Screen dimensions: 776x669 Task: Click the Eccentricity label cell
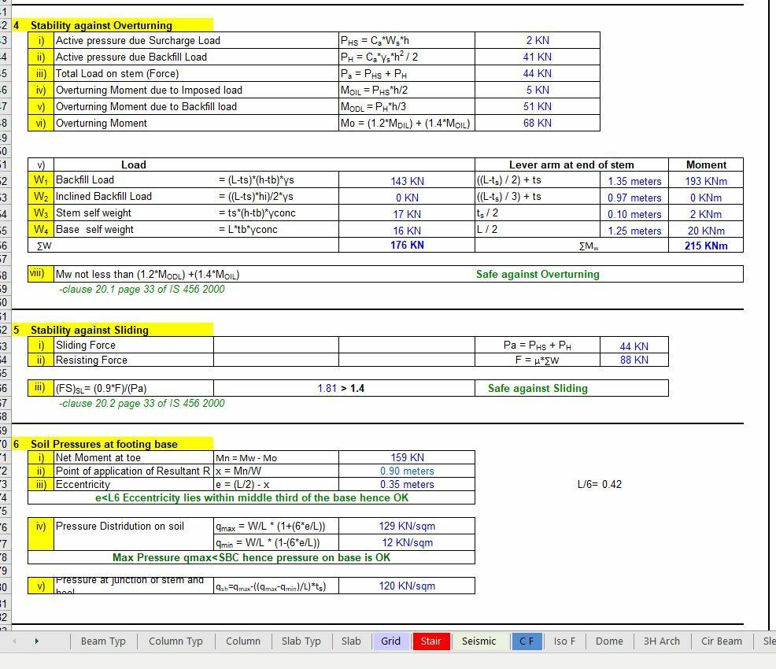tap(134, 484)
